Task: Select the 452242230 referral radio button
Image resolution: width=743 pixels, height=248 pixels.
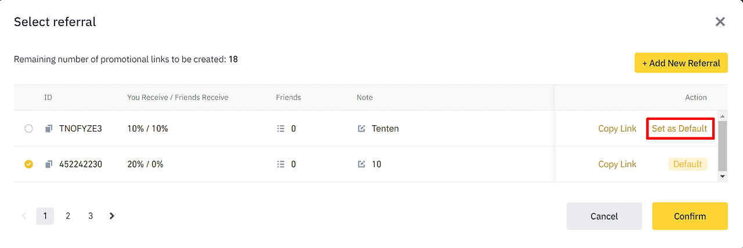Action: [28, 165]
